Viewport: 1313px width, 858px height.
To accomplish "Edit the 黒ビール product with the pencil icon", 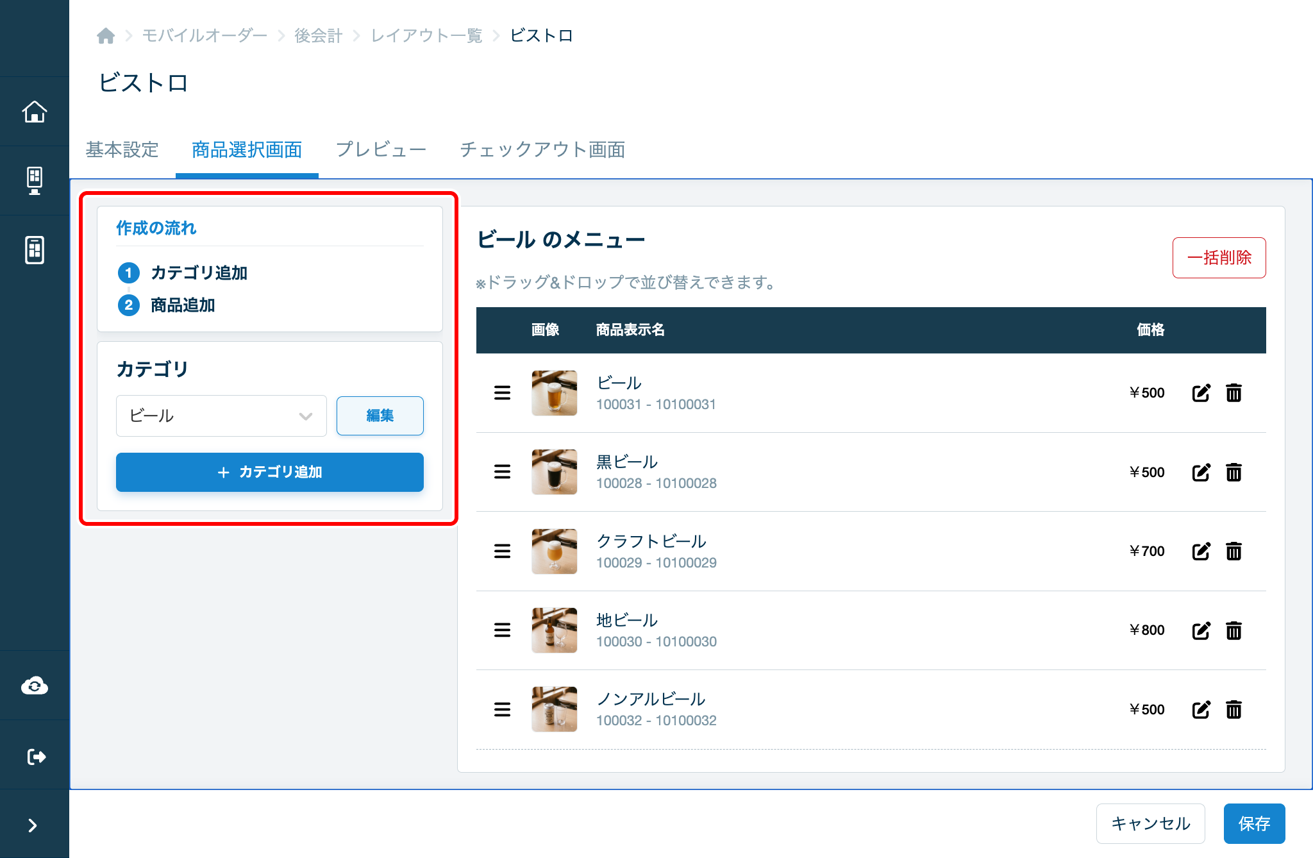I will 1201,473.
